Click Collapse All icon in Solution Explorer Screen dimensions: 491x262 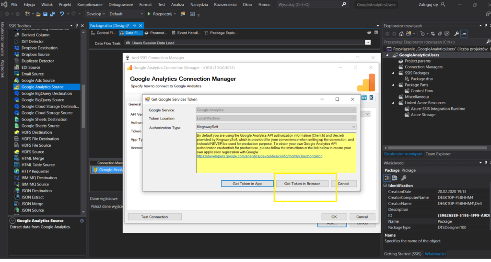point(440,34)
